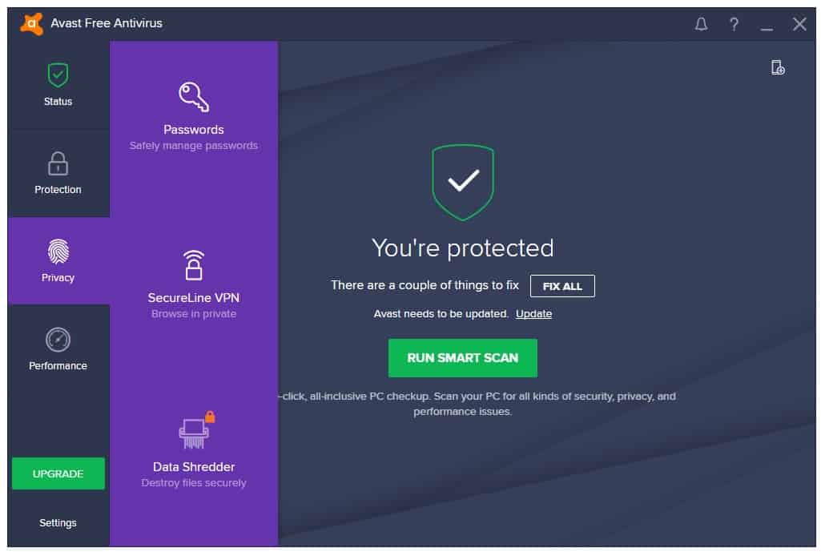The image size is (829, 560).
Task: Open Settings in the sidebar
Action: pos(58,523)
